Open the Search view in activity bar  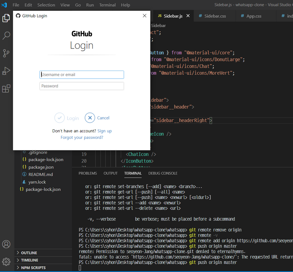pyautogui.click(x=6, y=35)
